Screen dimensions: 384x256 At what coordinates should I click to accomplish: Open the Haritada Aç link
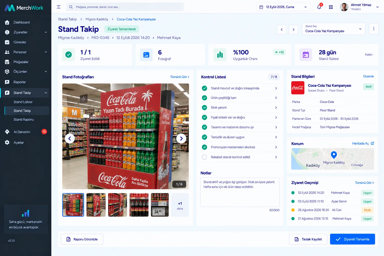point(363,143)
